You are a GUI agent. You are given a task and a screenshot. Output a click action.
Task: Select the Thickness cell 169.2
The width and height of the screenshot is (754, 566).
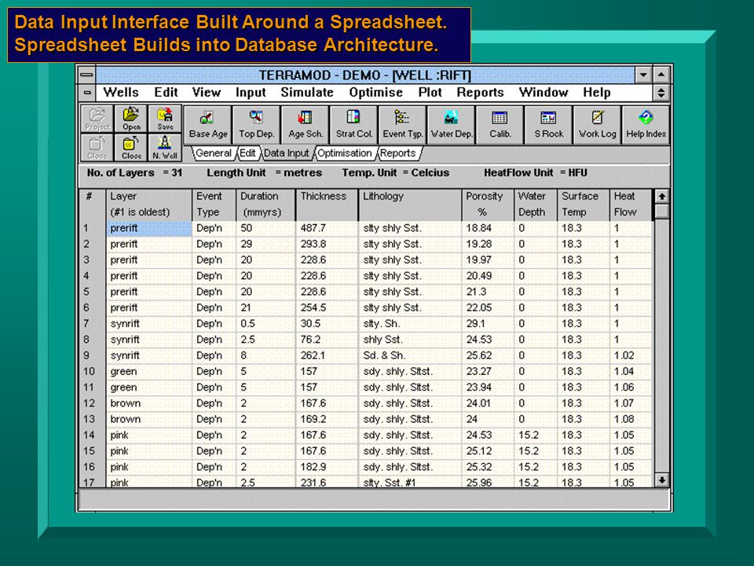pos(327,419)
